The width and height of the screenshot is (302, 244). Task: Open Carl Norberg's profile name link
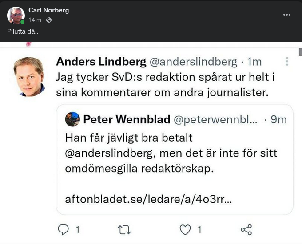48,10
